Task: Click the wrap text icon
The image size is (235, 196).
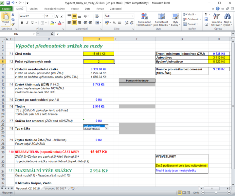Action: tap(97, 16)
